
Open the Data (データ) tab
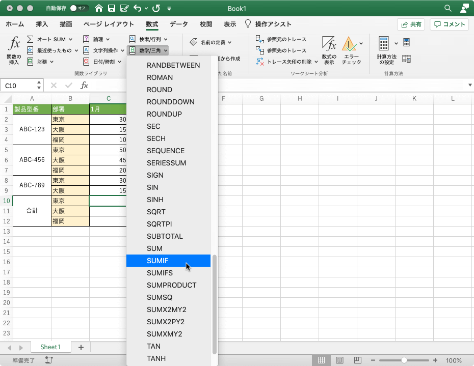coord(179,24)
